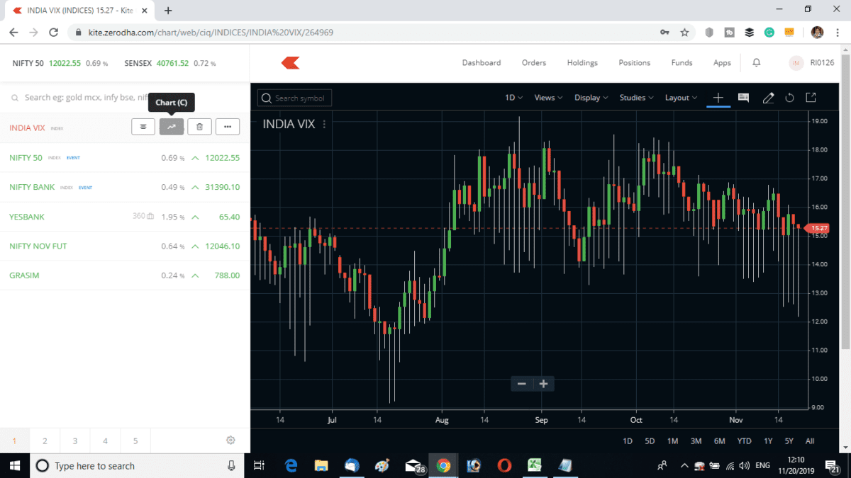
Task: Click the Chart icon for INDIA VIX
Action: (172, 127)
